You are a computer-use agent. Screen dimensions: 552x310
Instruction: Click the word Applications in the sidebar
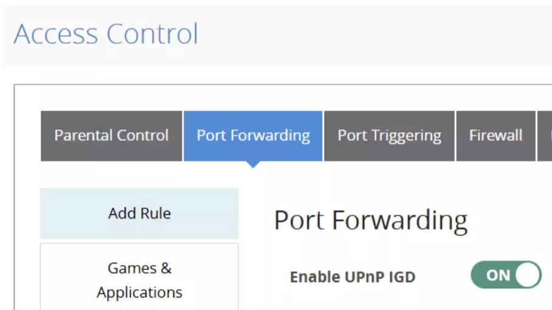point(139,292)
